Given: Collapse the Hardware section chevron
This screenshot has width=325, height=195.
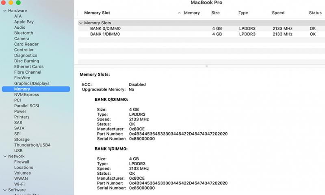Looking at the screenshot, I should pos(4,11).
